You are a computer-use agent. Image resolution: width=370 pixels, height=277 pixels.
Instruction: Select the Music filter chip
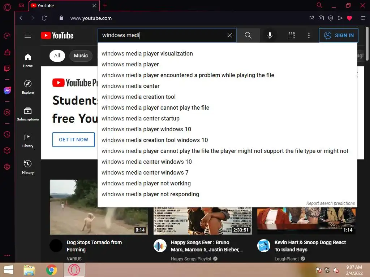coord(81,56)
